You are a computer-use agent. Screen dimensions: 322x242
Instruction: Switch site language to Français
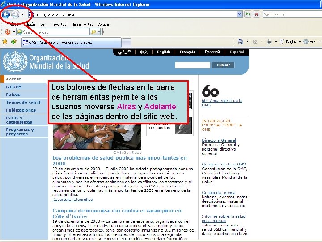[x=187, y=52]
